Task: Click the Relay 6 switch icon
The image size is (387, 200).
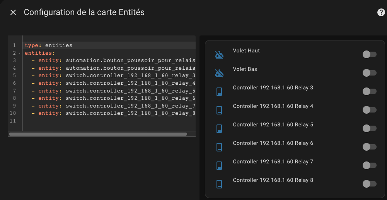Action: tap(219, 147)
